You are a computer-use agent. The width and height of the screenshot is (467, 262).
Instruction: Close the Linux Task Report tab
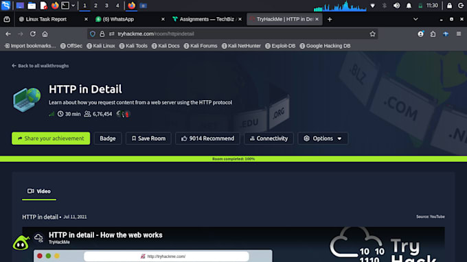pos(86,19)
